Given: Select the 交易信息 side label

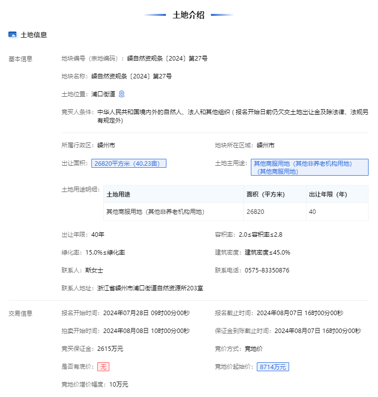Looking at the screenshot, I should pos(20,313).
